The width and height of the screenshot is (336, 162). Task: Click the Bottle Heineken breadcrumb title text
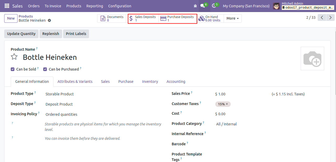pos(32,20)
